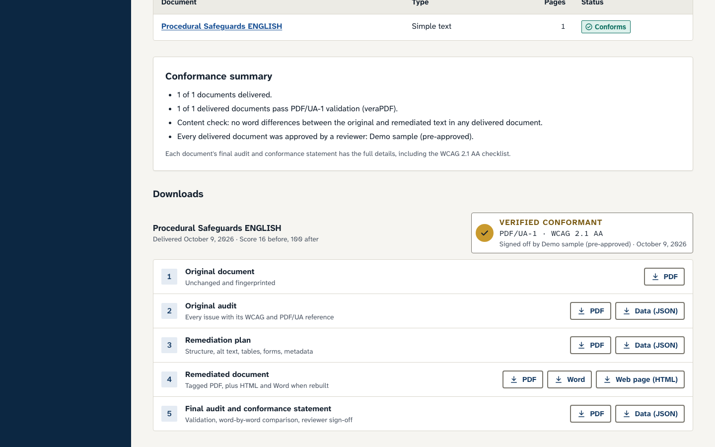Click the WCAG 2.1 AA checklist footnote
The height and width of the screenshot is (447, 715).
(338, 154)
